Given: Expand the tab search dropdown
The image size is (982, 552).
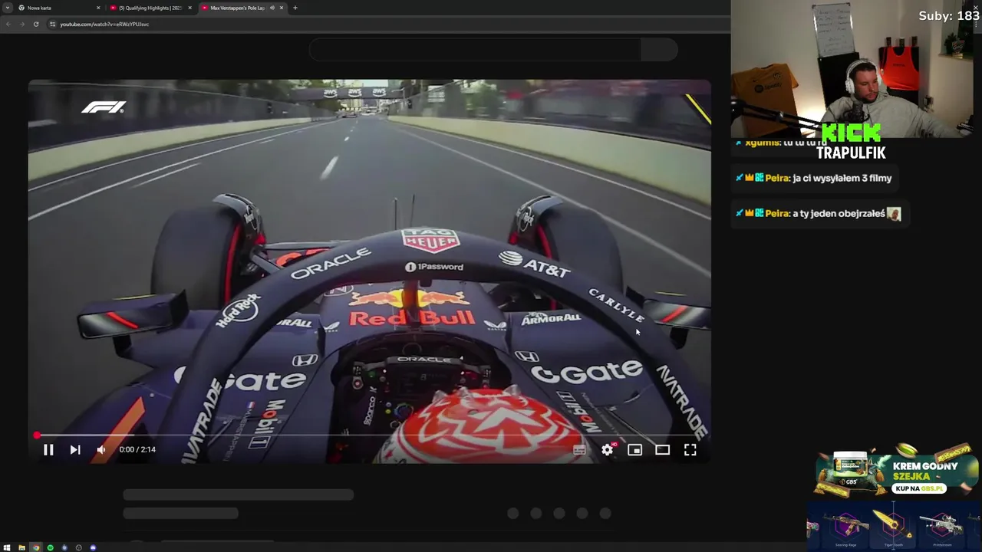Looking at the screenshot, I should (7, 8).
